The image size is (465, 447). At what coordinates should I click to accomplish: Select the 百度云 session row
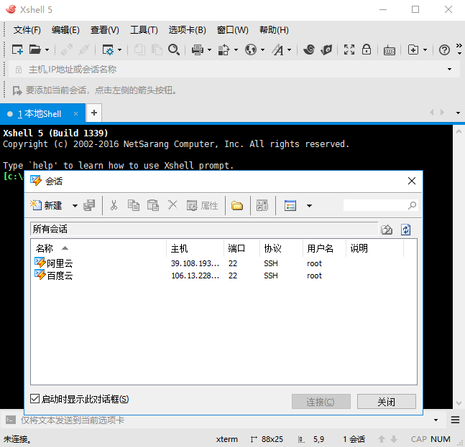coord(224,276)
